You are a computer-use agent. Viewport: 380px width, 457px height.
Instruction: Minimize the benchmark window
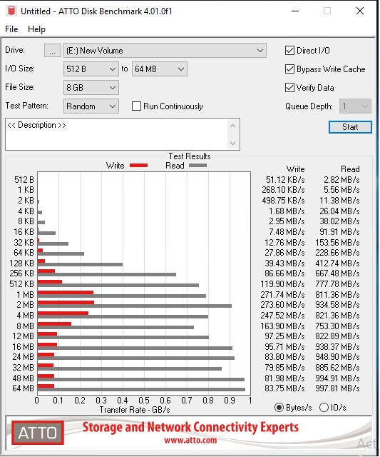tap(295, 11)
